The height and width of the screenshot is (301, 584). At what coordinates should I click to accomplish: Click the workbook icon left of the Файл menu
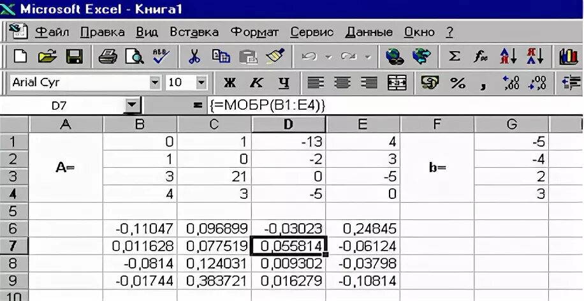coord(18,31)
